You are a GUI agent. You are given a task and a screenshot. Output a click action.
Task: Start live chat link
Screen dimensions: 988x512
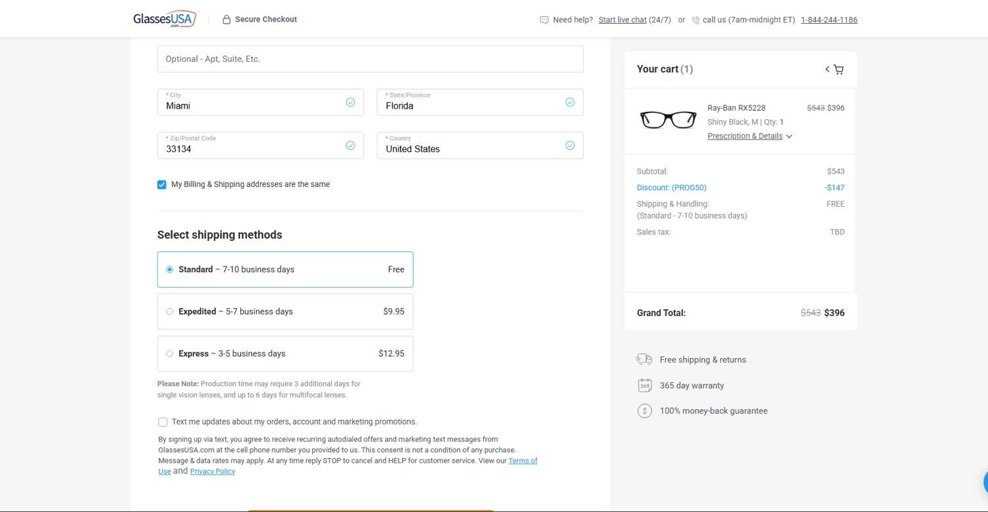click(622, 20)
